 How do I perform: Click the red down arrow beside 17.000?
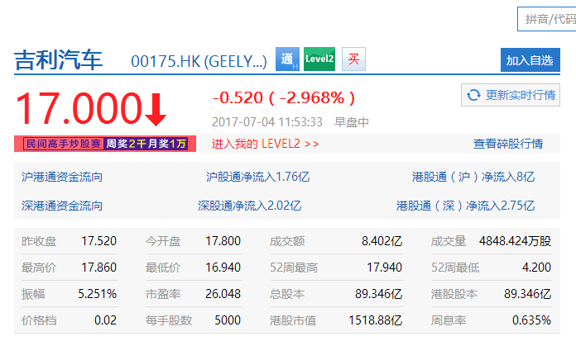[x=156, y=108]
